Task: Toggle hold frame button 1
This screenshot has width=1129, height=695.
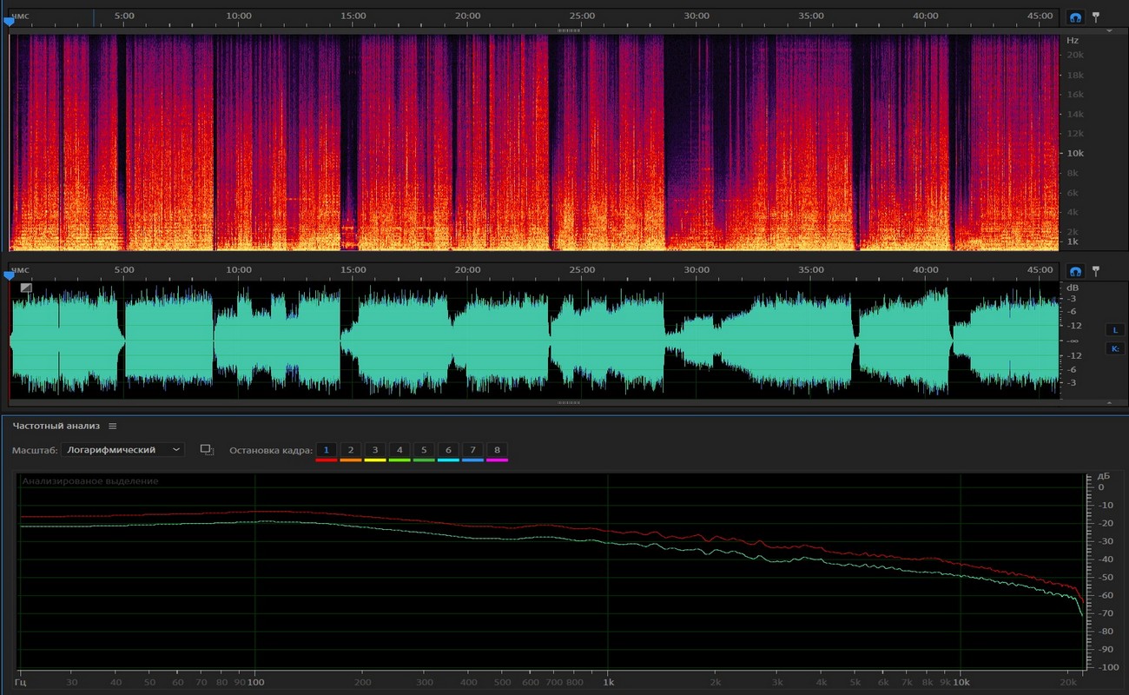Action: click(x=326, y=449)
